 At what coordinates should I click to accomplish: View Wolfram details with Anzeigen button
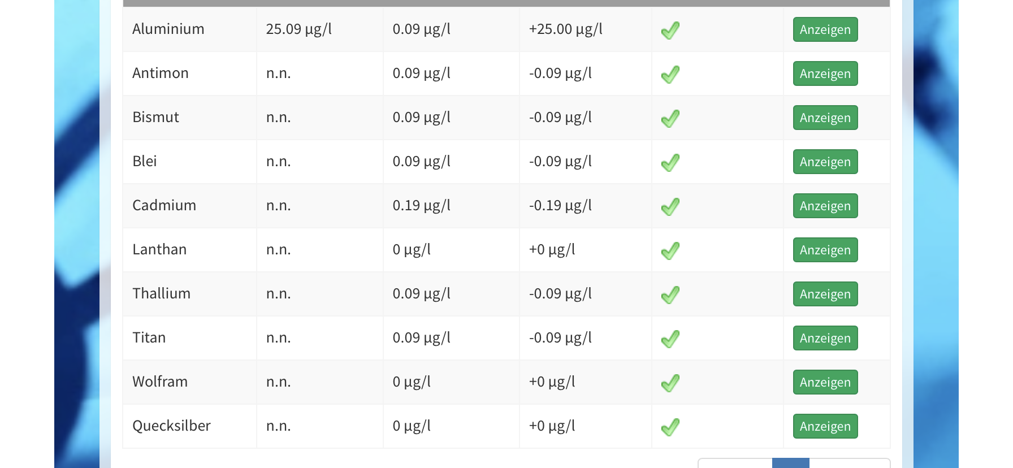click(825, 382)
